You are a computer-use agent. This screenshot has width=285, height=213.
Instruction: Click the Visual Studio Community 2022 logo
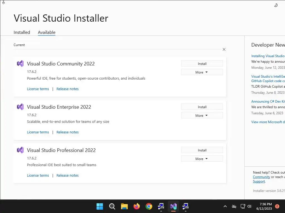(x=20, y=64)
